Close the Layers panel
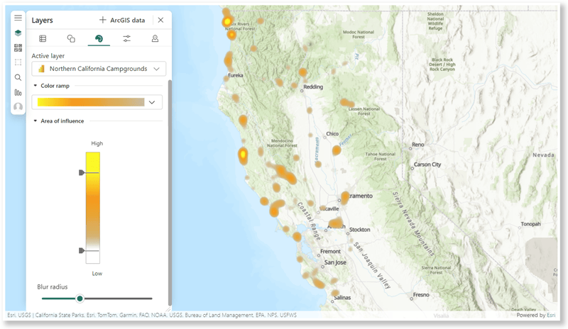The image size is (568, 329). (x=161, y=21)
